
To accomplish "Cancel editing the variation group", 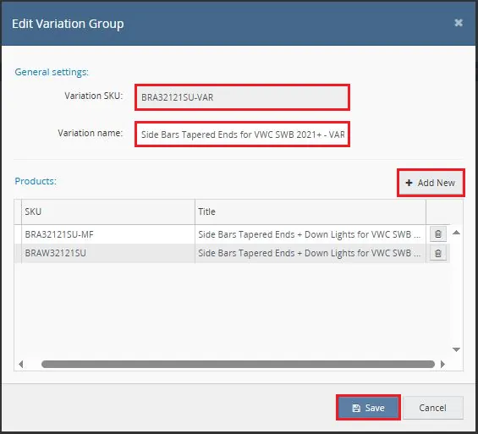I will tap(433, 408).
